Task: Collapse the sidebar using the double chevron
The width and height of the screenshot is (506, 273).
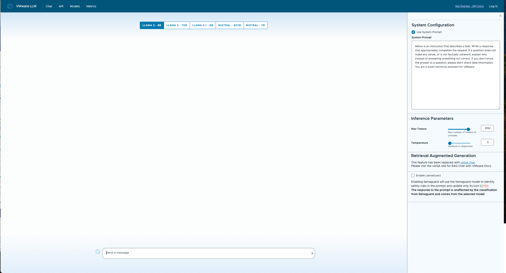Action: point(500,16)
